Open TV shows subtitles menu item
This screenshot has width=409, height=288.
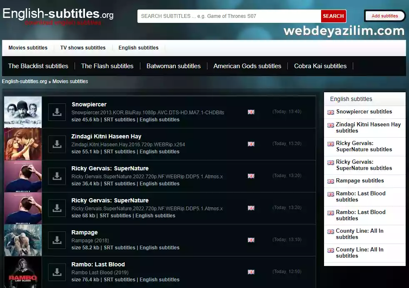point(83,48)
